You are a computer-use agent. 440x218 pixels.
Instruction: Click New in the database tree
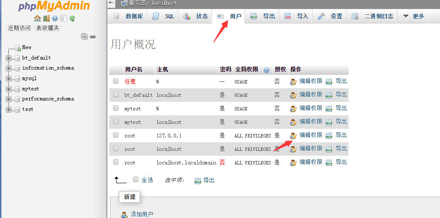tap(27, 47)
